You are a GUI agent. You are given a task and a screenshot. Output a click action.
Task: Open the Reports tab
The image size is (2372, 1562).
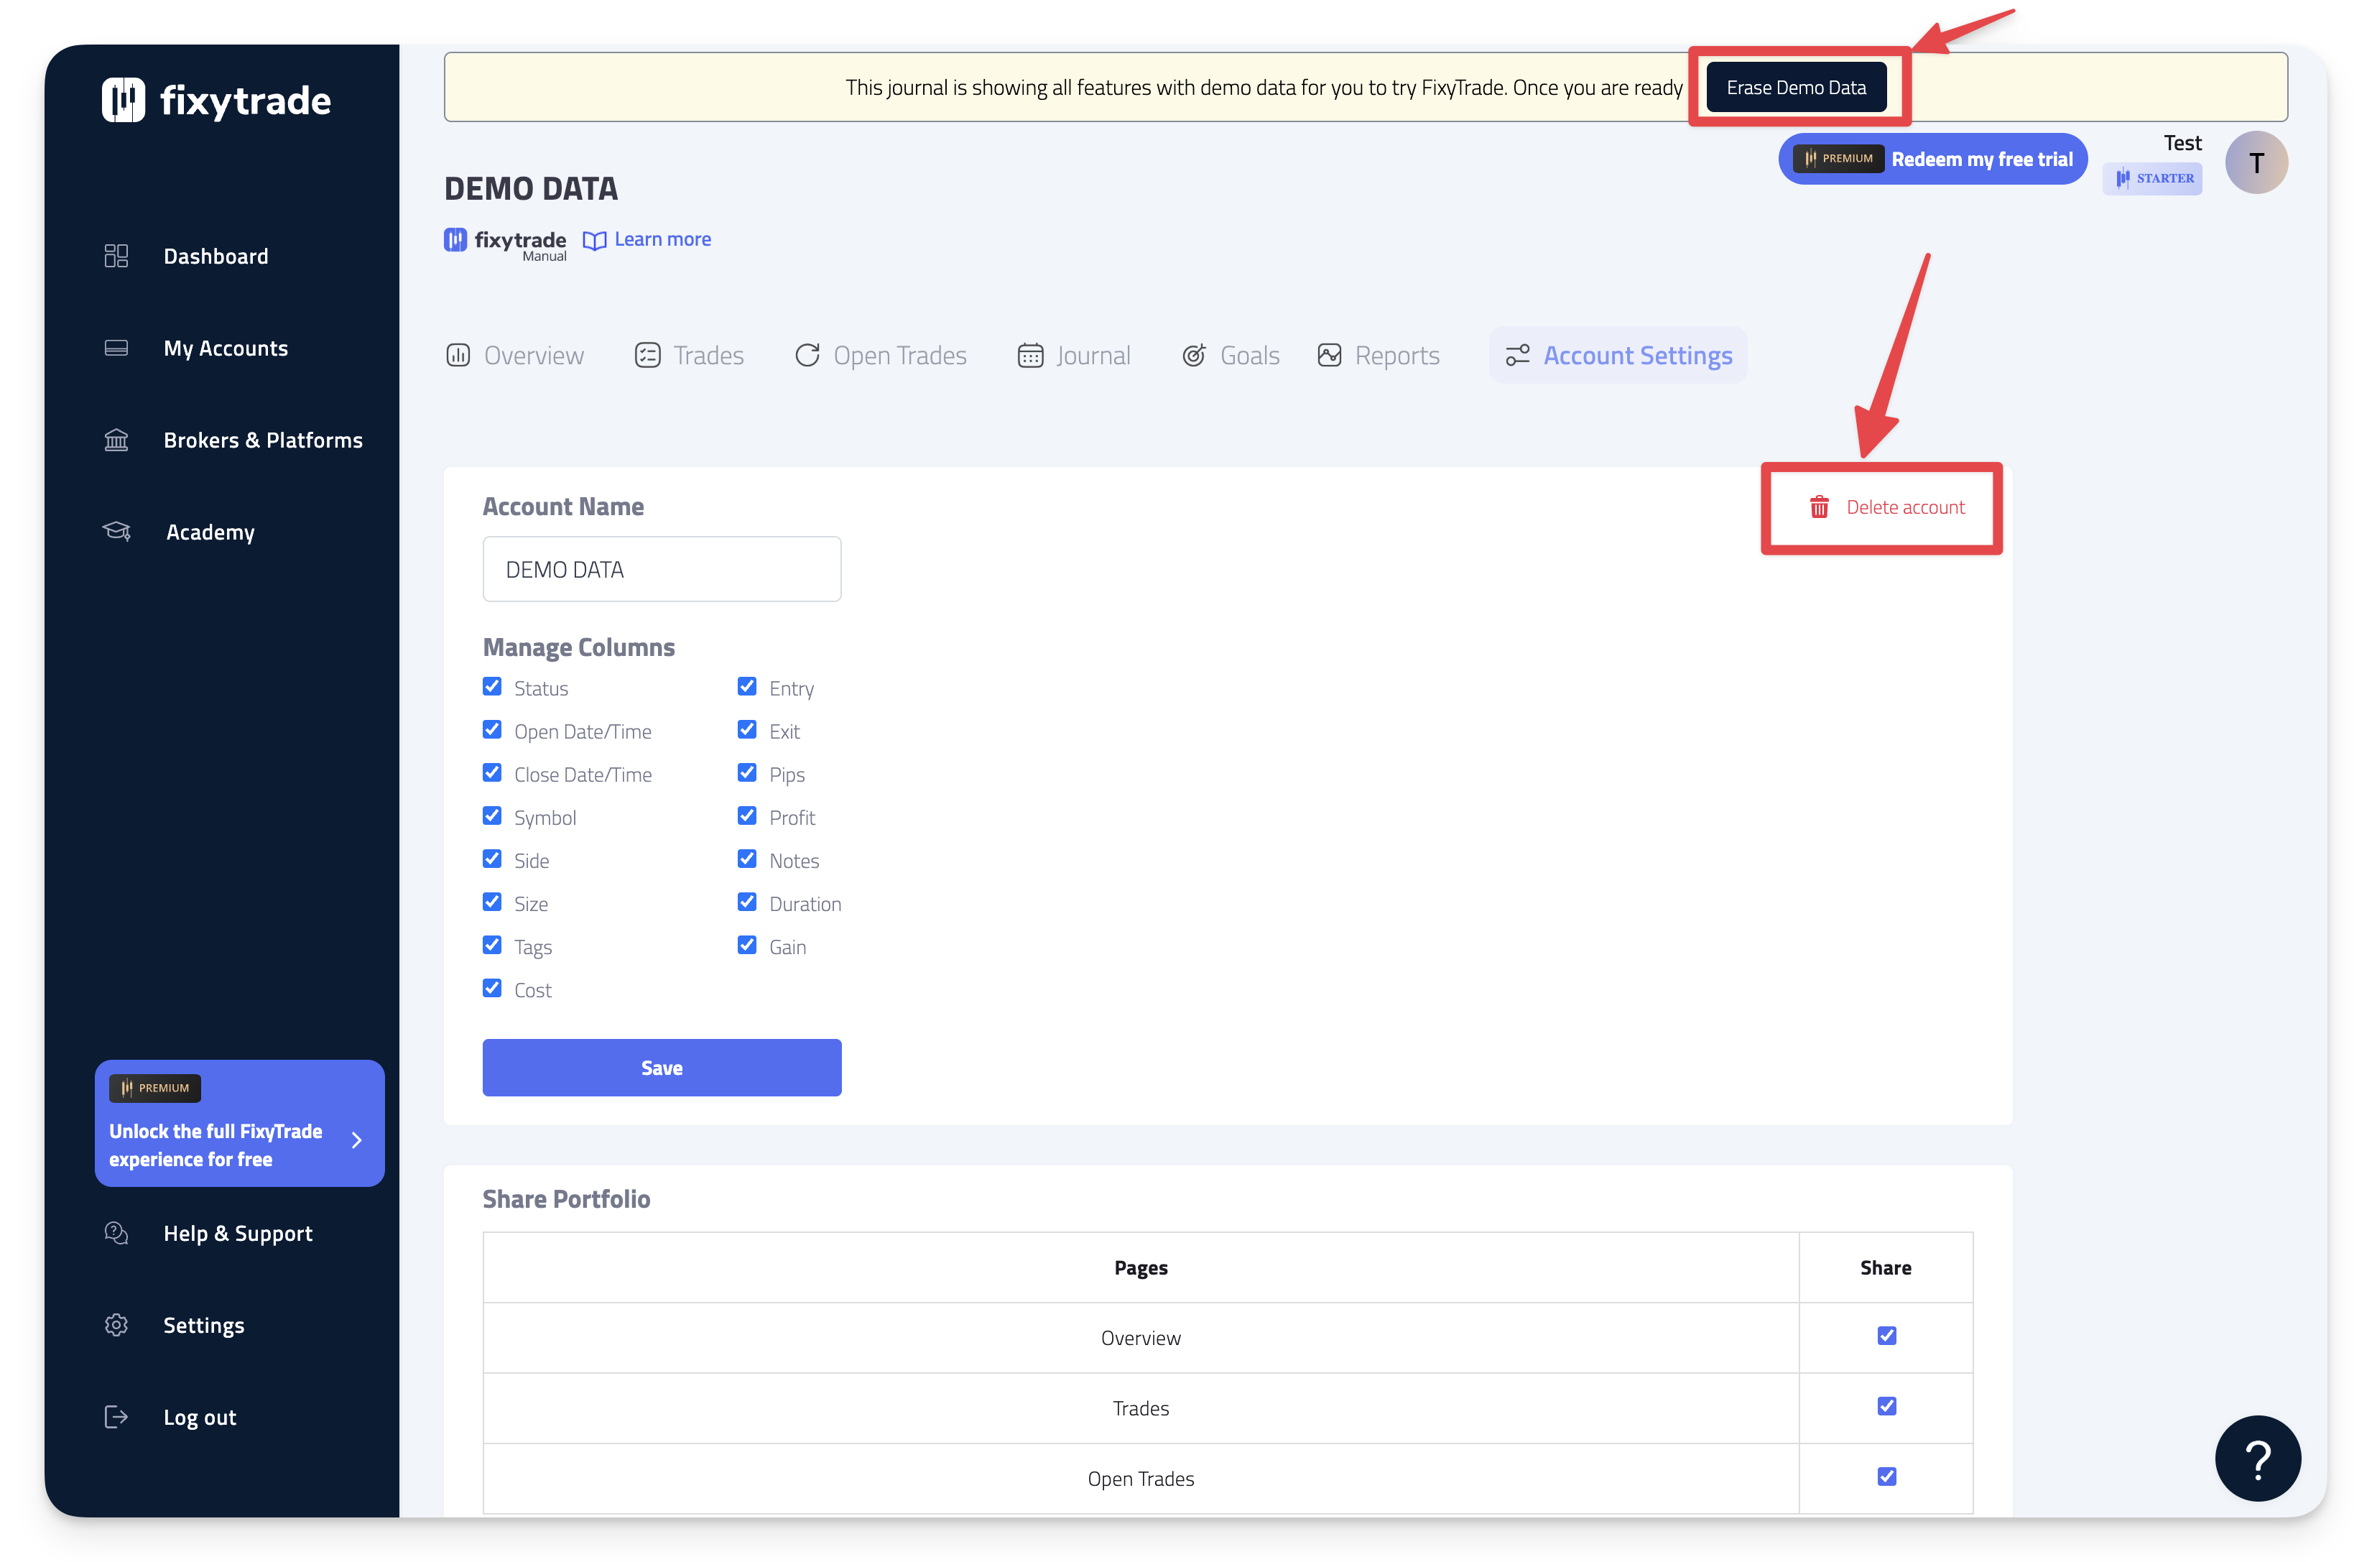tap(1379, 356)
